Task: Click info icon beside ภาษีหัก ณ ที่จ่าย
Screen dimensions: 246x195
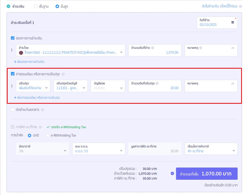Action: [40, 127]
